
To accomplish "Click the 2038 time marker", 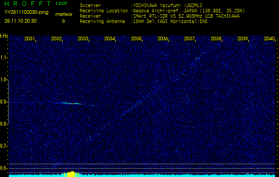I will tap(216, 38).
